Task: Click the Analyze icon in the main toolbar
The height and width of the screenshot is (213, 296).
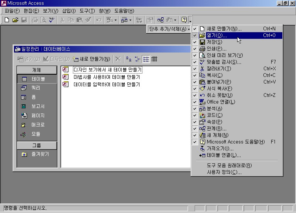Action: click(x=124, y=20)
